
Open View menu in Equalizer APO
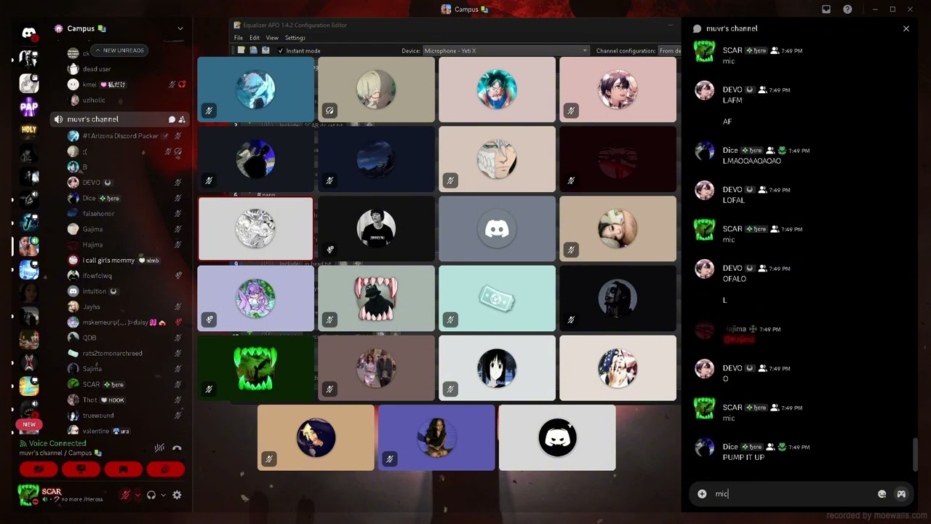pyautogui.click(x=272, y=38)
